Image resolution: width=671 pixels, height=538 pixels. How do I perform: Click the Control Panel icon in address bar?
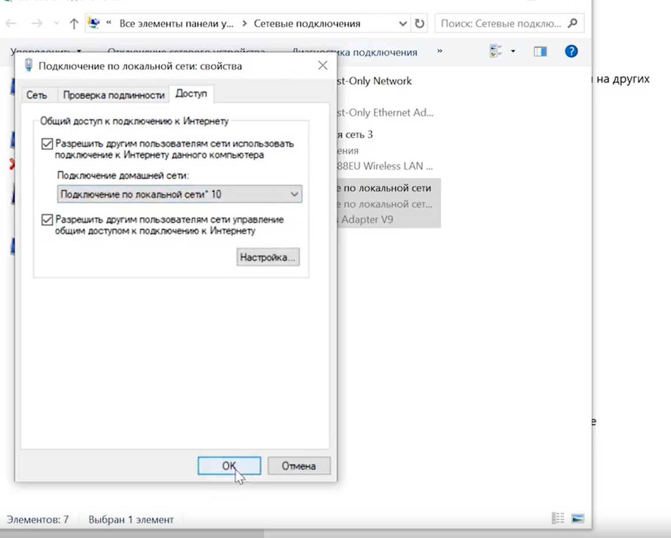tap(94, 23)
